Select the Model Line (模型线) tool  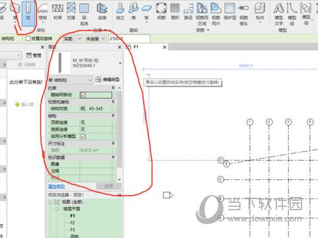[x=292, y=14]
